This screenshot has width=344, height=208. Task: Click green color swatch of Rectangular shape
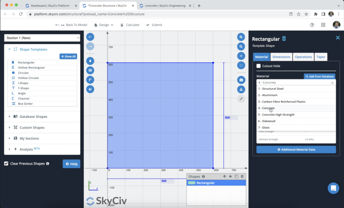coord(191,183)
